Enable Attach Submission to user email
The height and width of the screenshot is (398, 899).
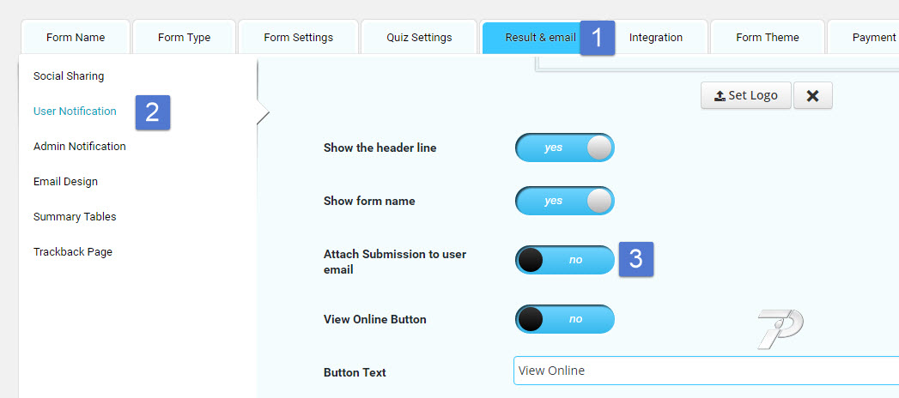[x=564, y=260]
